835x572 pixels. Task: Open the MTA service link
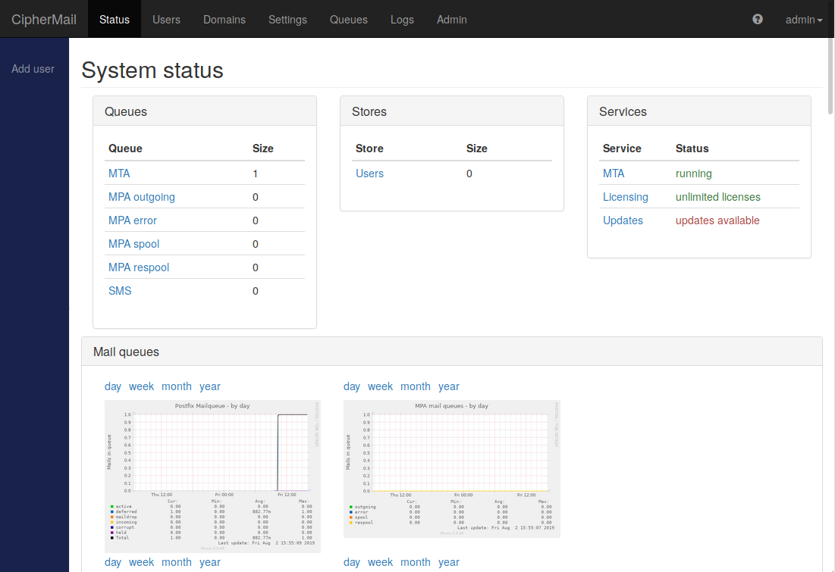click(614, 173)
